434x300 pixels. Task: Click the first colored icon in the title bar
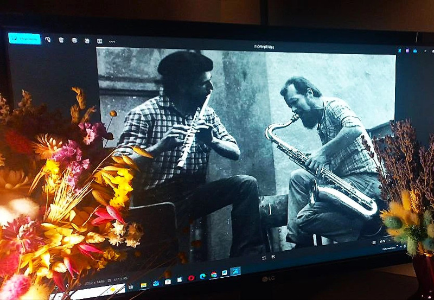point(399,50)
